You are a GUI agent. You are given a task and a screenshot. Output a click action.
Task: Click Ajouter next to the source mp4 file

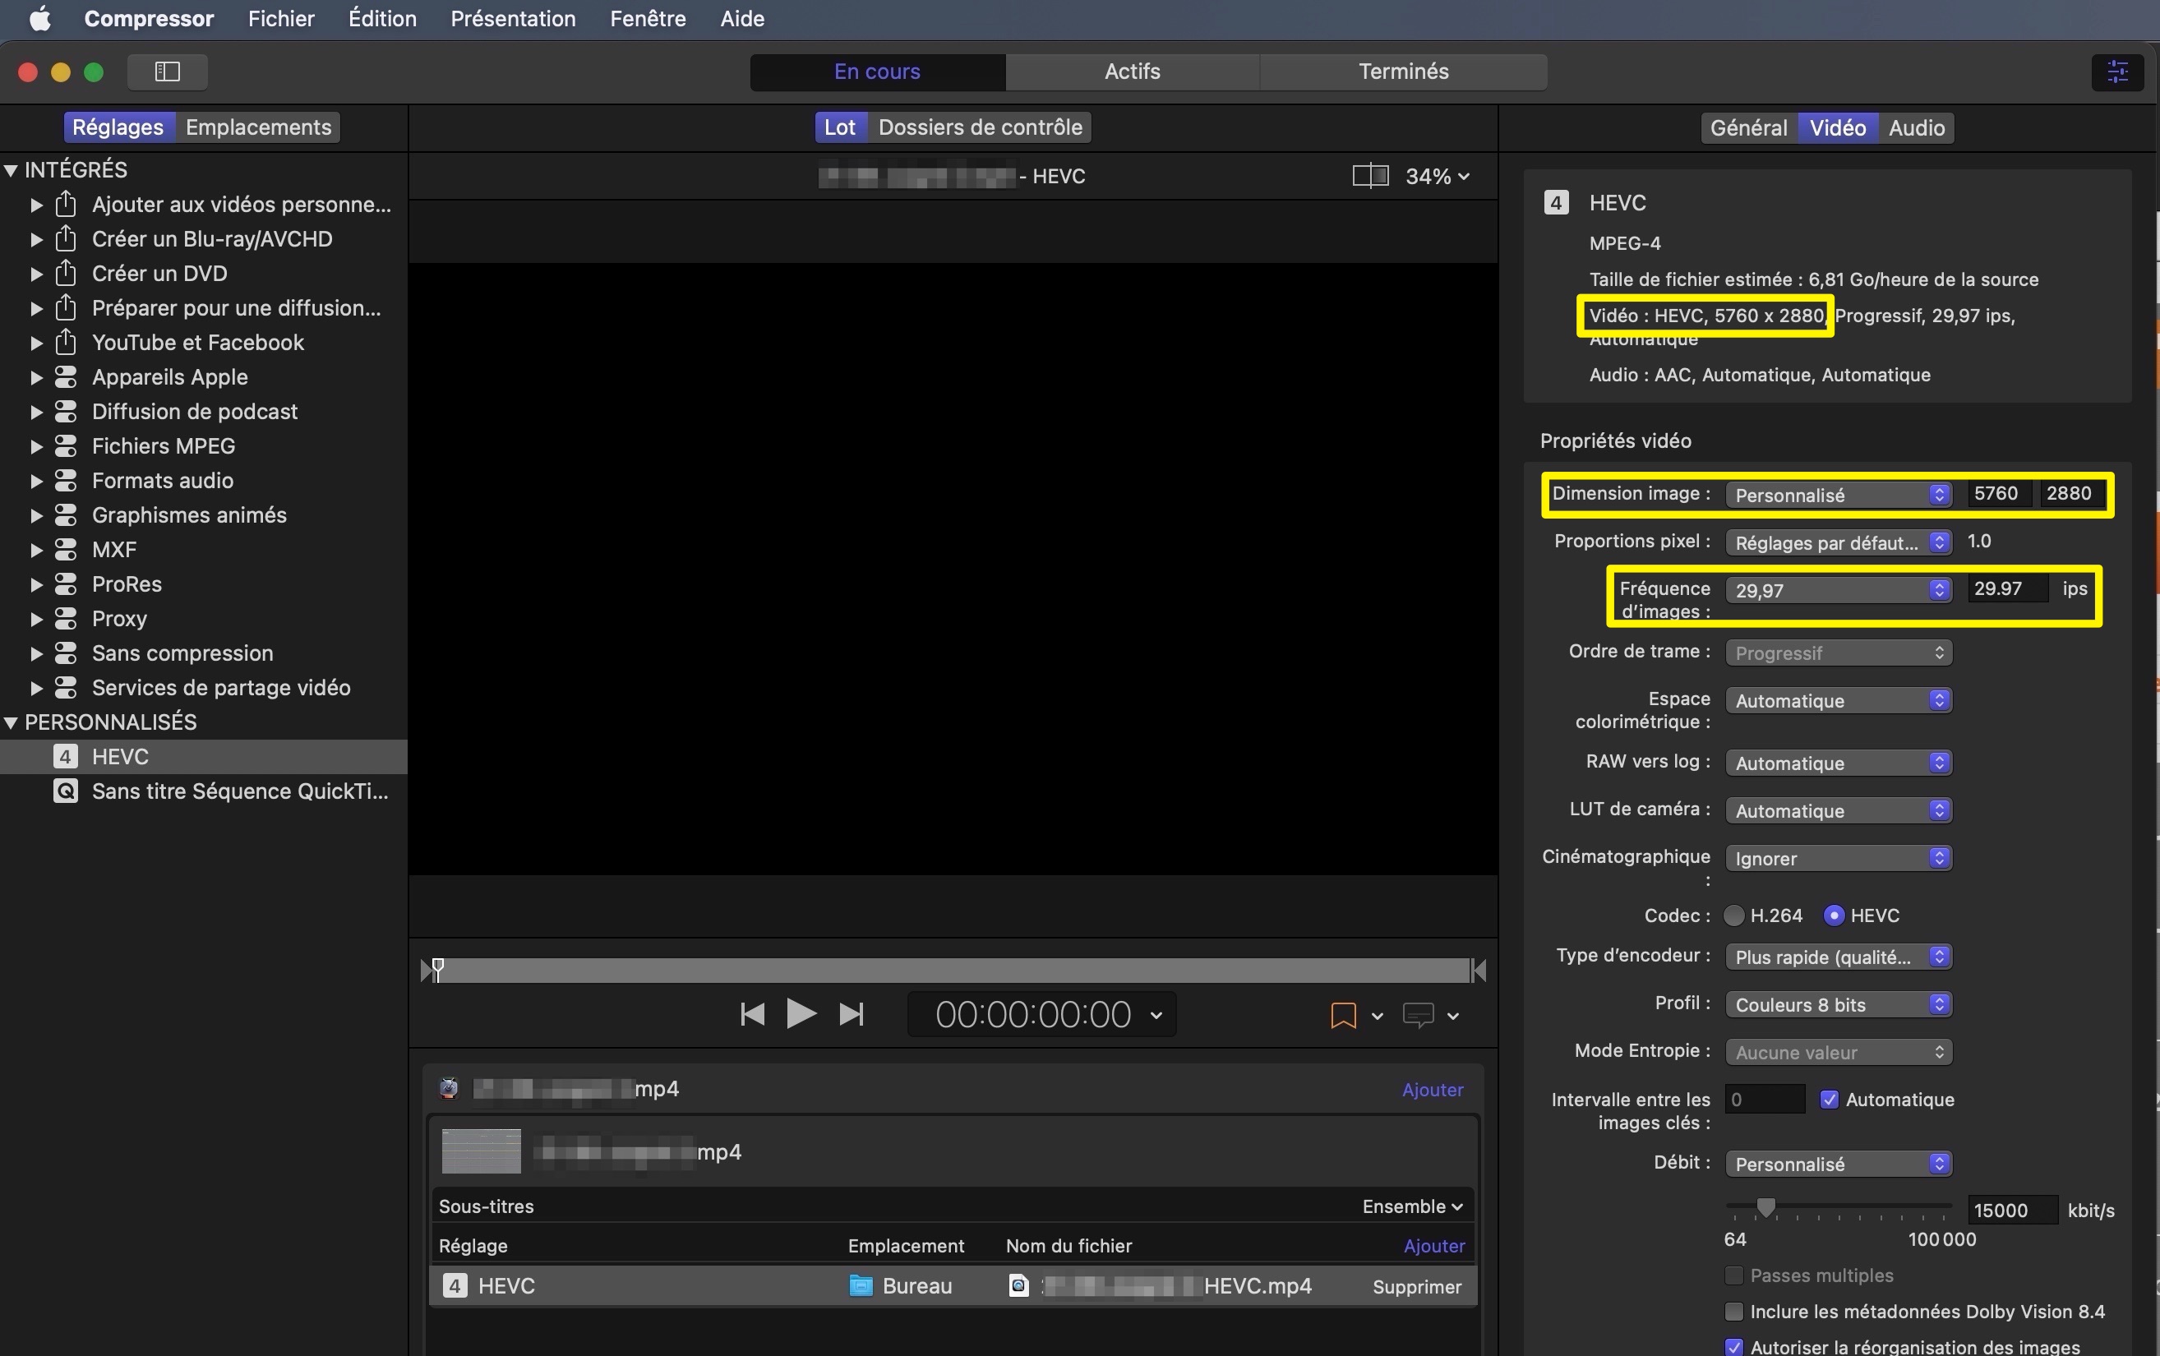pos(1432,1090)
